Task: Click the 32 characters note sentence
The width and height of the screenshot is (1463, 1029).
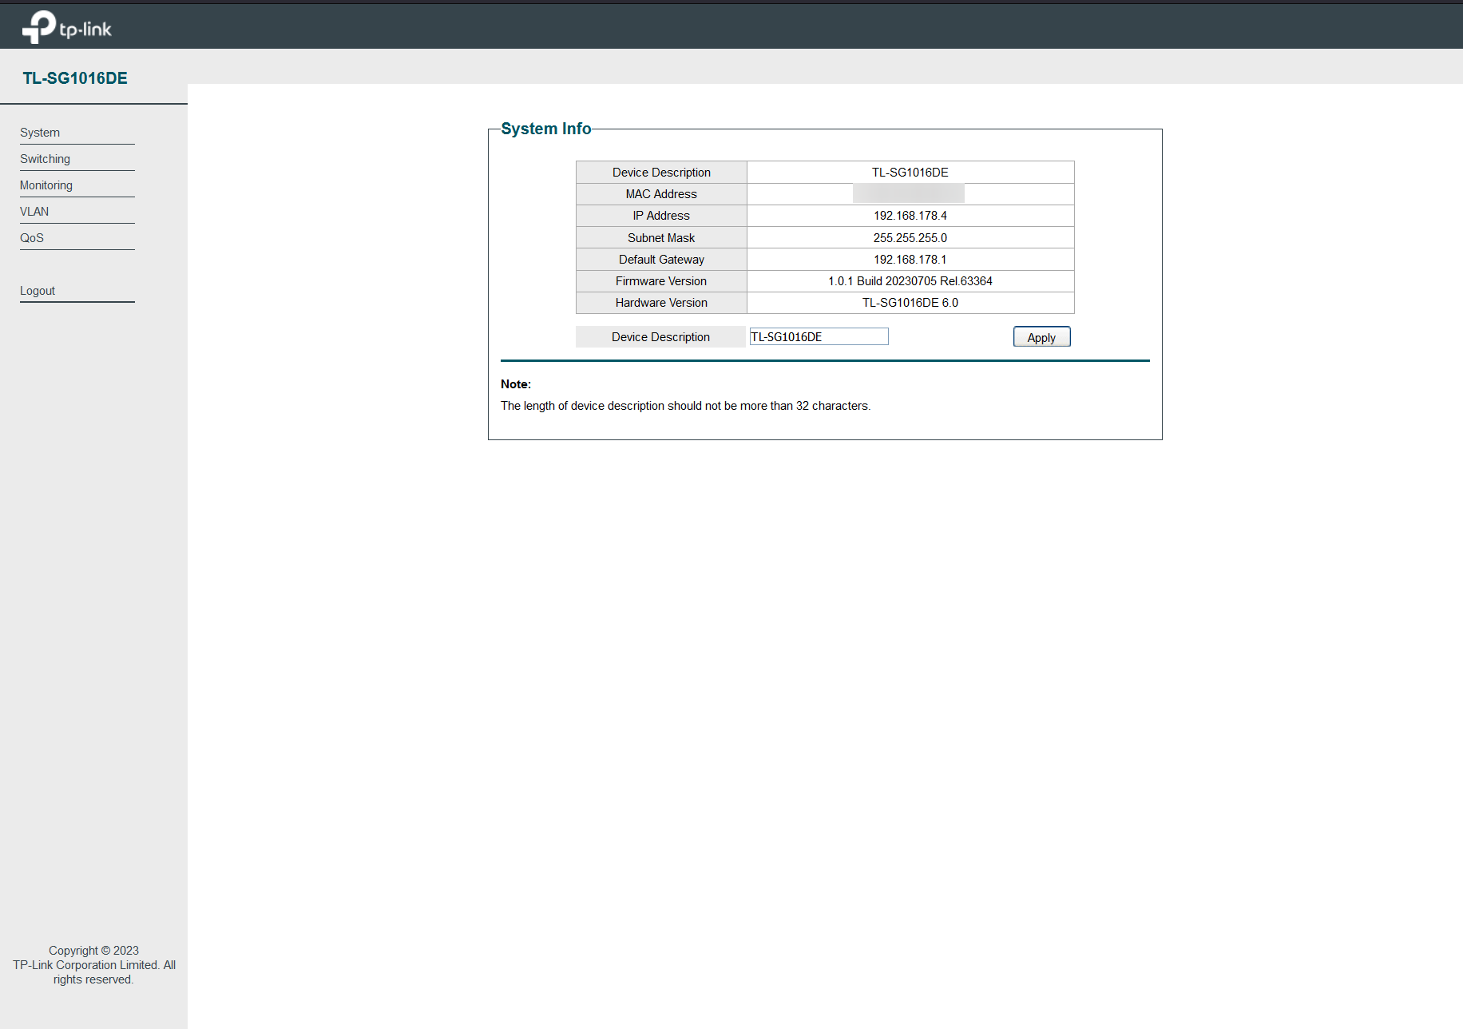Action: (685, 406)
